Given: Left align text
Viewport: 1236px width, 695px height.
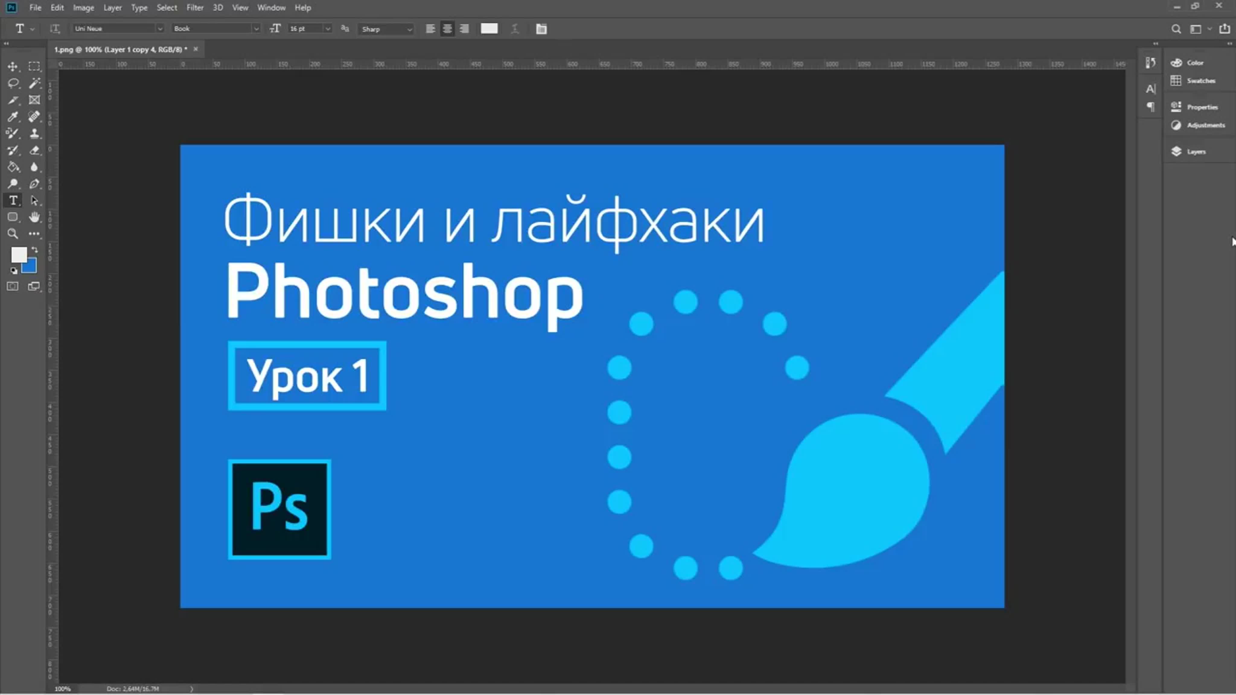Looking at the screenshot, I should tap(430, 29).
